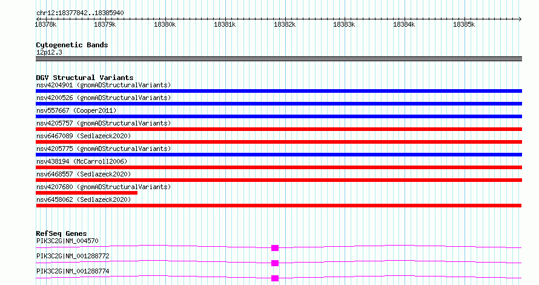Click the RefSeq Genes track title
539x285 pixels.
tap(61, 233)
